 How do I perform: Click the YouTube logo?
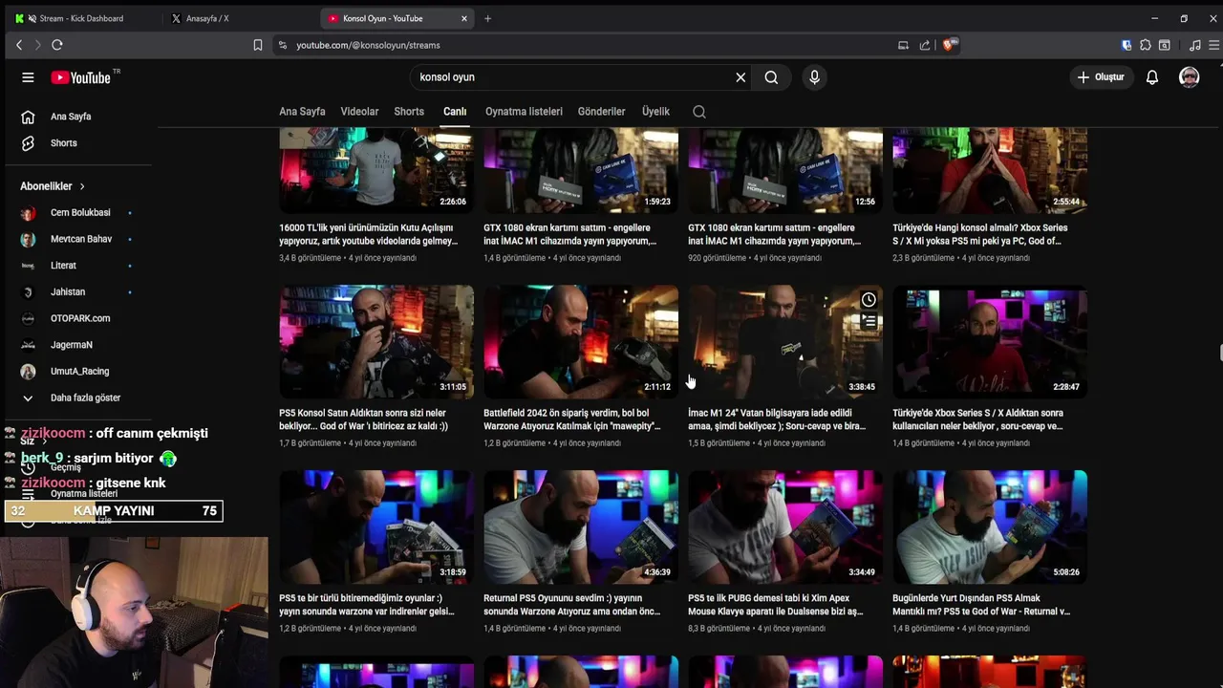[x=81, y=77]
